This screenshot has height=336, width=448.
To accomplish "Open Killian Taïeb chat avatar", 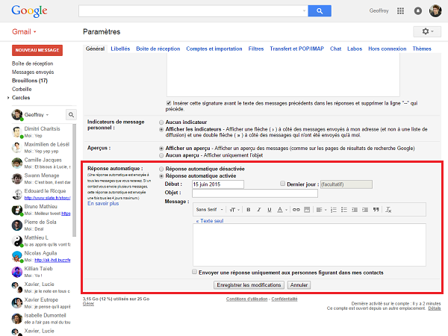I will [17, 272].
